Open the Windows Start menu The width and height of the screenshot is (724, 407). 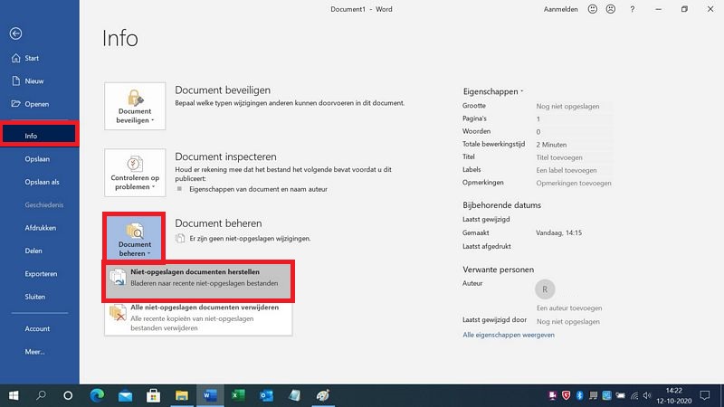coord(14,395)
